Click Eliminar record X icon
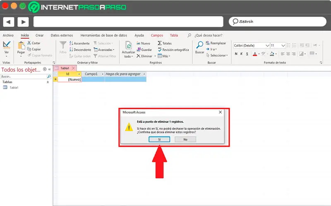Image resolution: width=331 pixels, height=206 pixels. click(139, 56)
